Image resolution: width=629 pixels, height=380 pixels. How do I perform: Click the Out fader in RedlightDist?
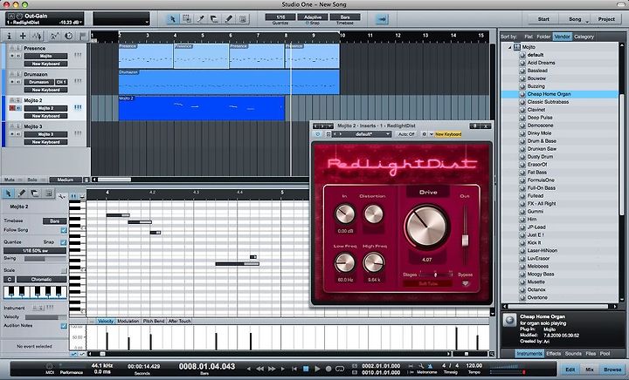pos(465,240)
